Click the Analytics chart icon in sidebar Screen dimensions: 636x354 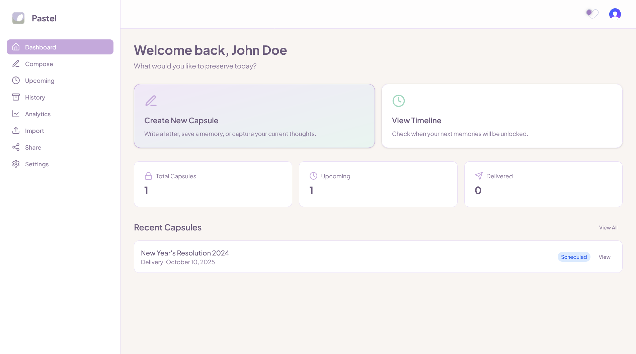click(16, 114)
